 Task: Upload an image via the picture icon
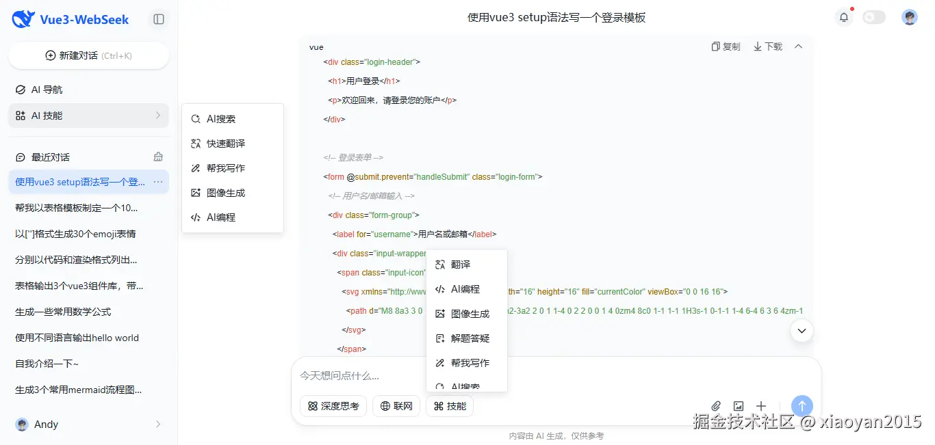tap(739, 405)
